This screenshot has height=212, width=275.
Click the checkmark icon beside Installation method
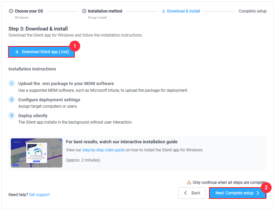tap(84, 11)
